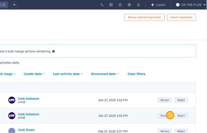207x133 pixels.
Task: Click first Josh Solomon avatar
Action: [12, 100]
